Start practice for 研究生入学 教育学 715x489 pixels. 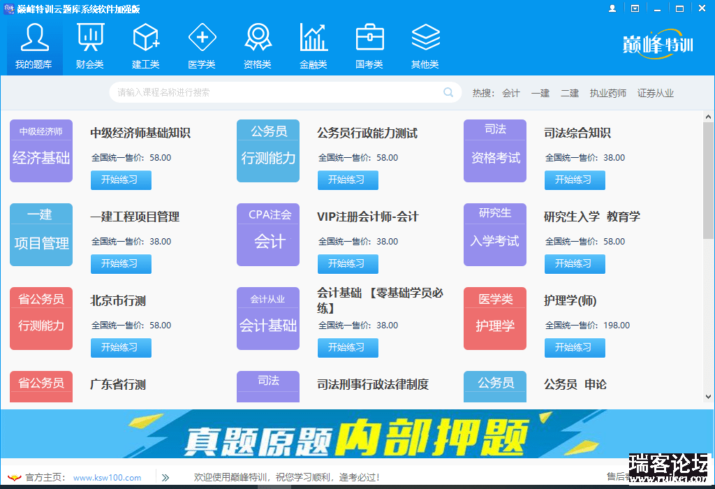pyautogui.click(x=575, y=263)
